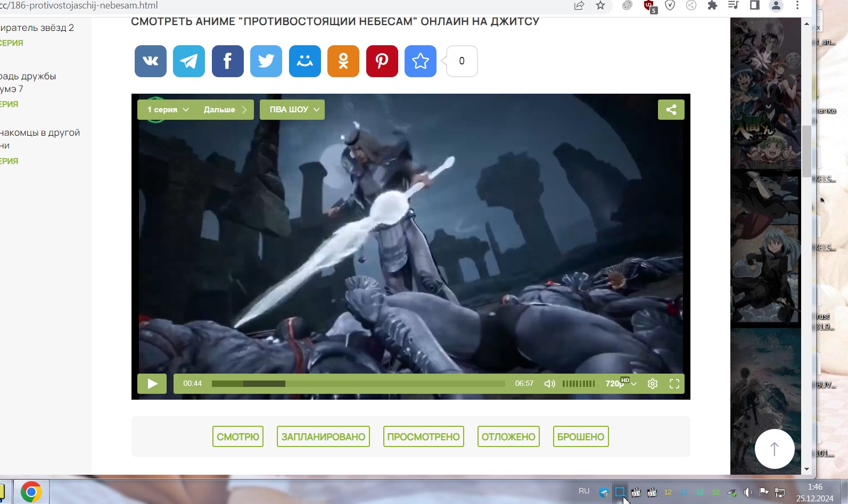Viewport: 848px width, 504px height.
Task: Open the ПВА ШОУ voiceover dropdown
Action: tap(292, 110)
